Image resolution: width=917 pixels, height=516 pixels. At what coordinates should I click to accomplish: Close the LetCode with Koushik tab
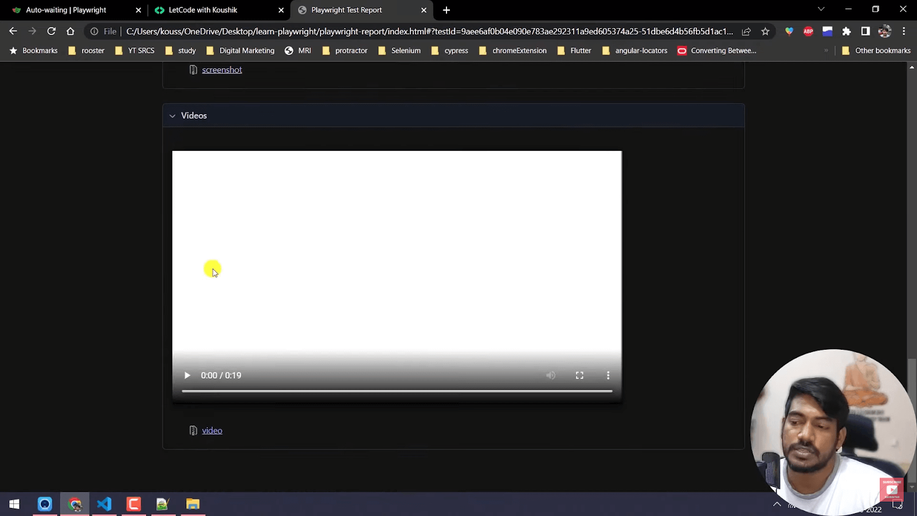pos(281,10)
